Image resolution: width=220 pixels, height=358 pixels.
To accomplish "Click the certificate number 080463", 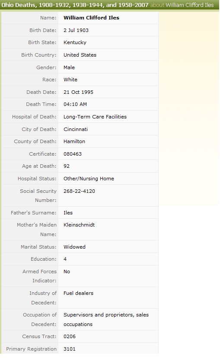I will click(x=72, y=154).
